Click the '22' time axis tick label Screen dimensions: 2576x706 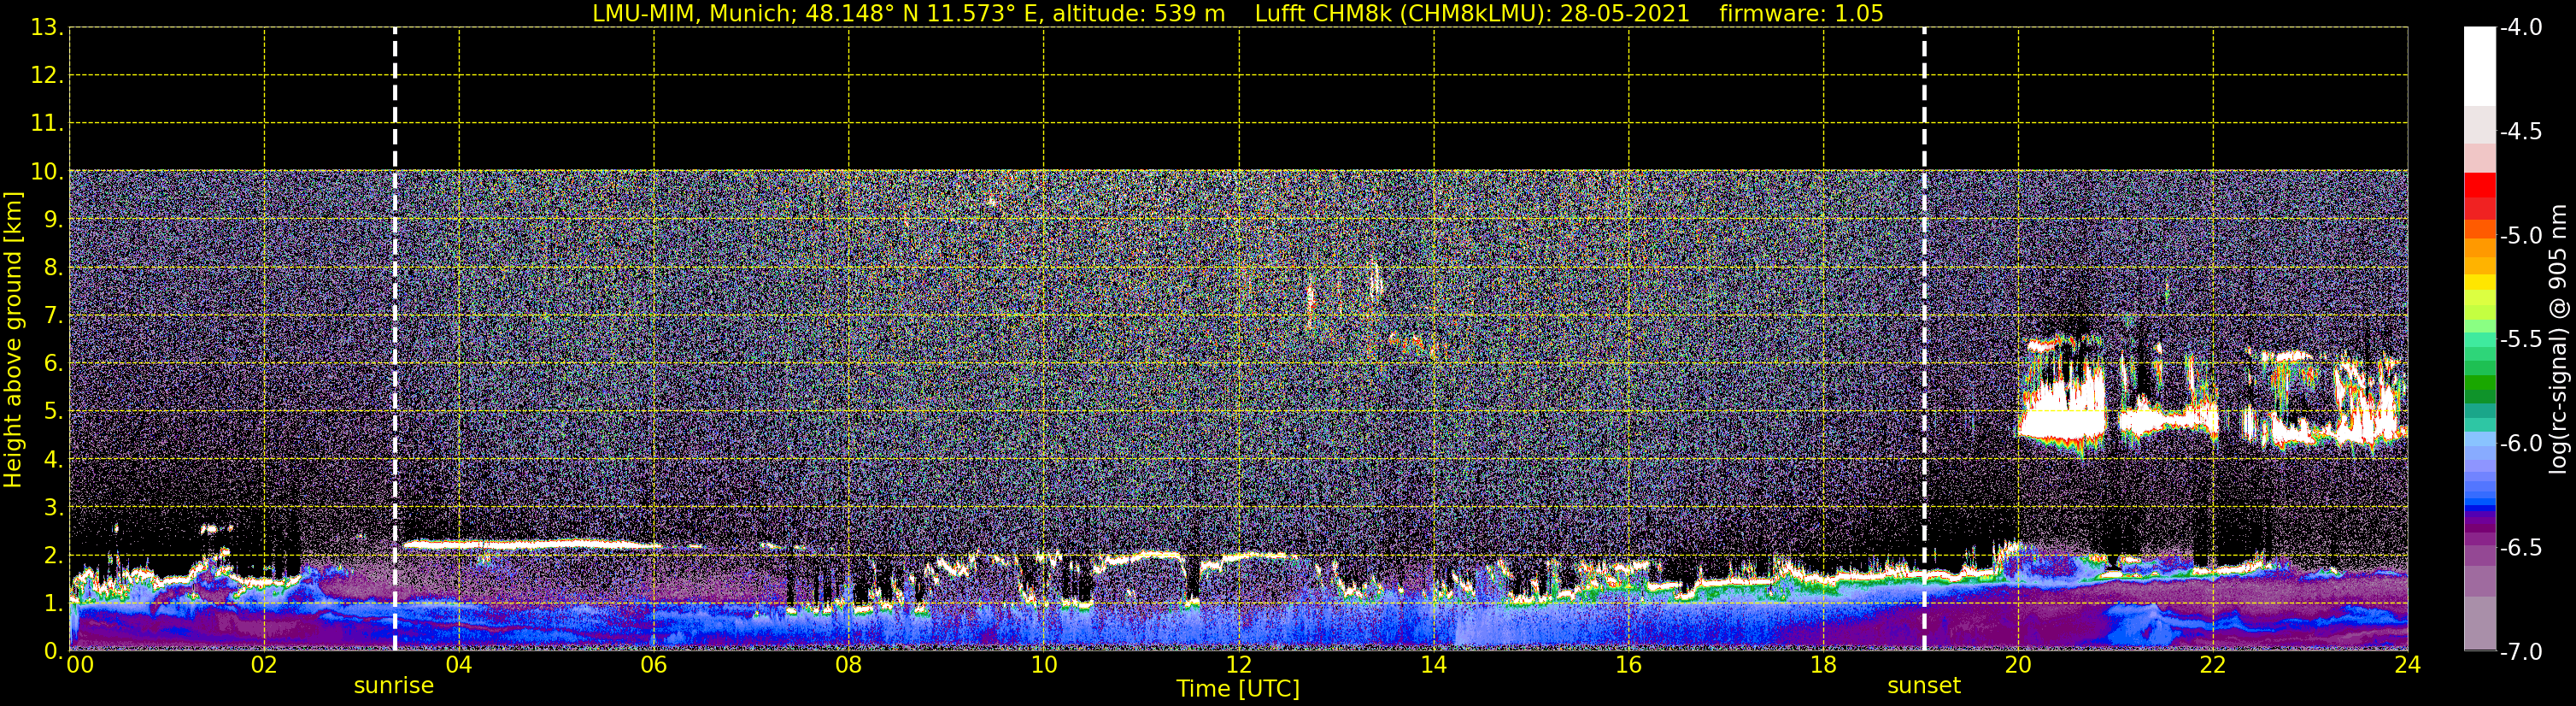pos(2213,665)
